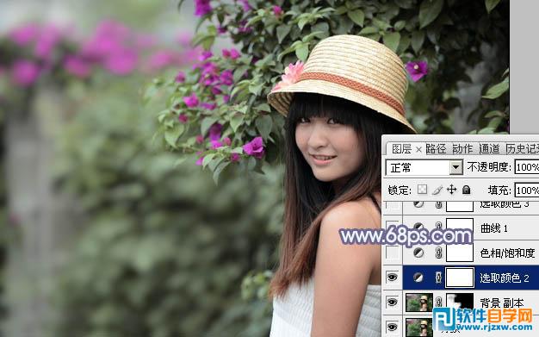
Task: Toggle mask link on 曲线 1 layer
Action: (x=438, y=228)
